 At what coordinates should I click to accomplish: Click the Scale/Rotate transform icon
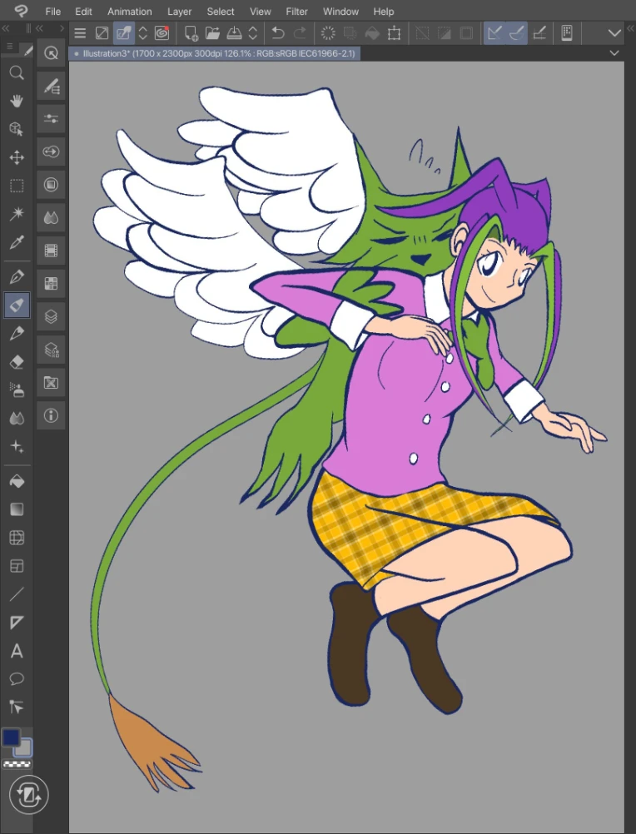[x=394, y=33]
